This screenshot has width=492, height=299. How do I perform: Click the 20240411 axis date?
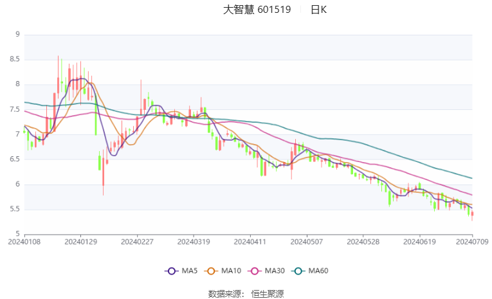250,242
